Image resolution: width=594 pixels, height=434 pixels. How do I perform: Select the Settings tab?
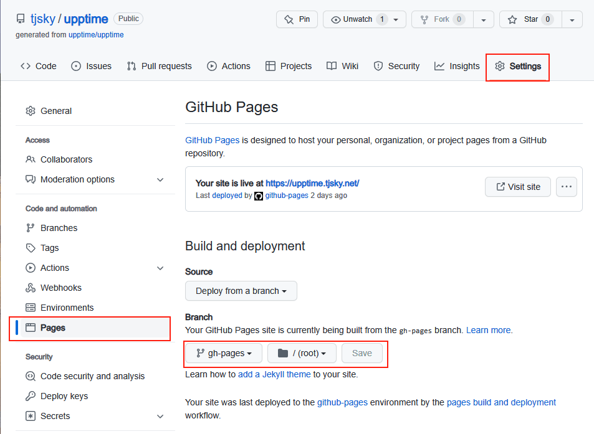[x=518, y=66]
